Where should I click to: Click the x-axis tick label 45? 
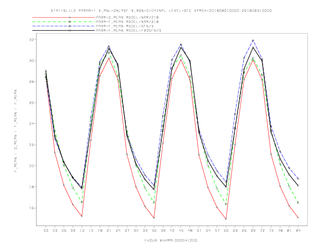tap(181, 230)
